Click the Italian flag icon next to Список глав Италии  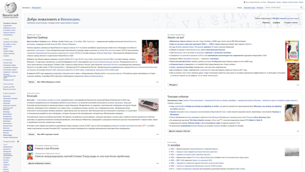[30, 147]
